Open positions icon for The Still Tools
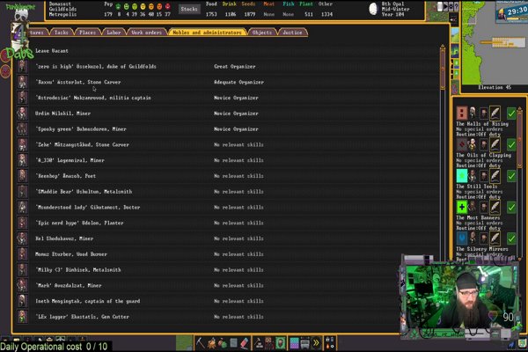Image resolution: width=528 pixels, height=352 pixels. [x=483, y=176]
